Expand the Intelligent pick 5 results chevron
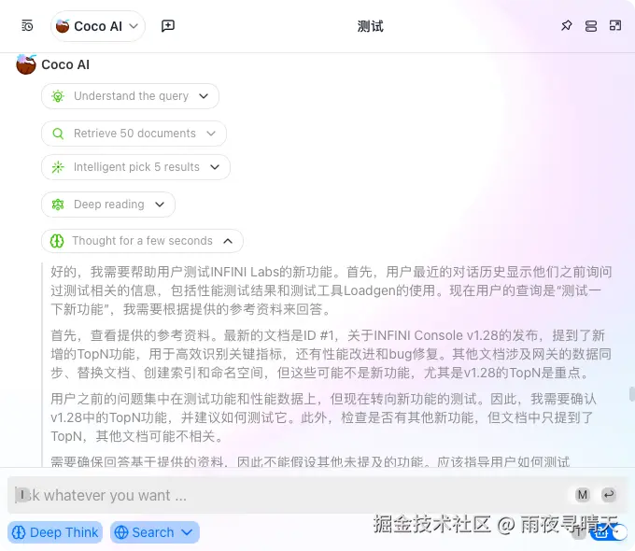Screen dimensions: 635x551 click(215, 167)
